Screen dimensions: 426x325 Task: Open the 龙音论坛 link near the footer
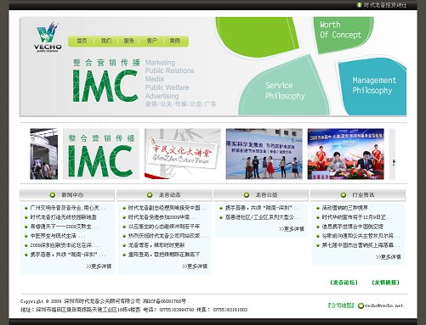pos(344,283)
